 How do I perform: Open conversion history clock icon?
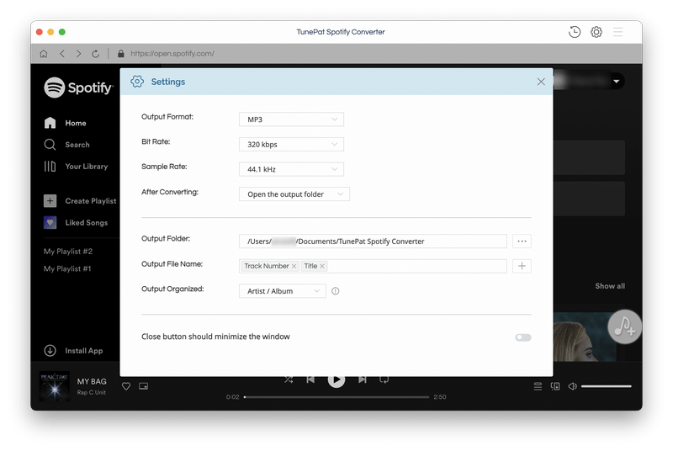pos(575,32)
